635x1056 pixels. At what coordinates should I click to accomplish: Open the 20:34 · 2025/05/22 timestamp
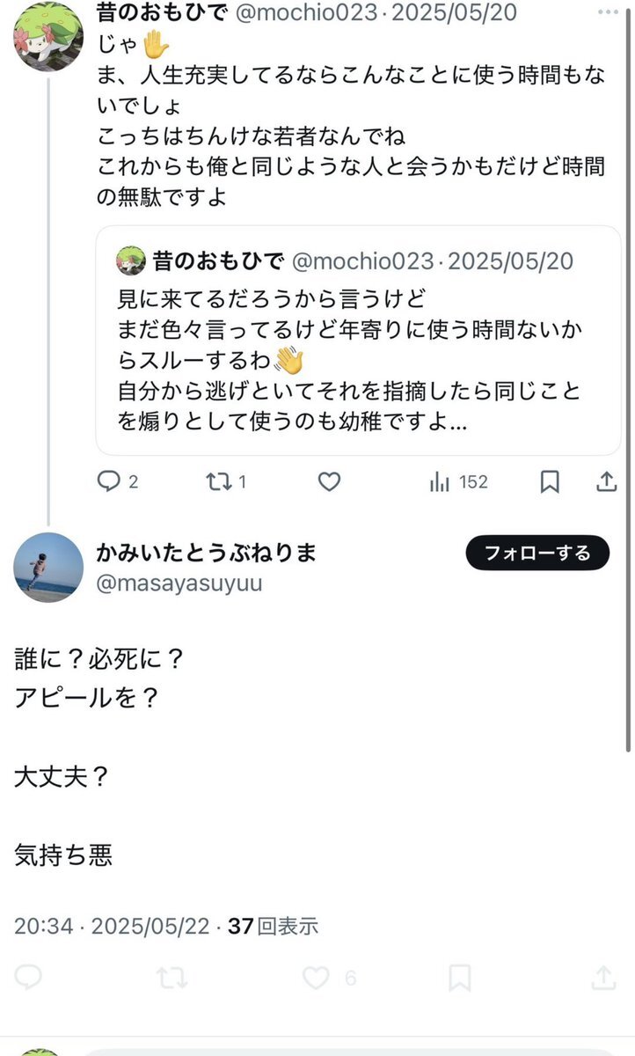click(112, 925)
